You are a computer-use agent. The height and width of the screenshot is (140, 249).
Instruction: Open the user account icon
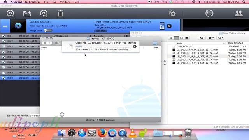click(238, 14)
